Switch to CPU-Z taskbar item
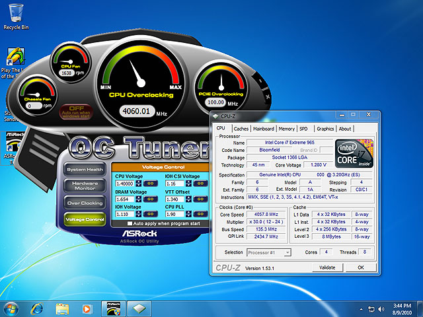The height and width of the screenshot is (317, 423). tap(139, 309)
